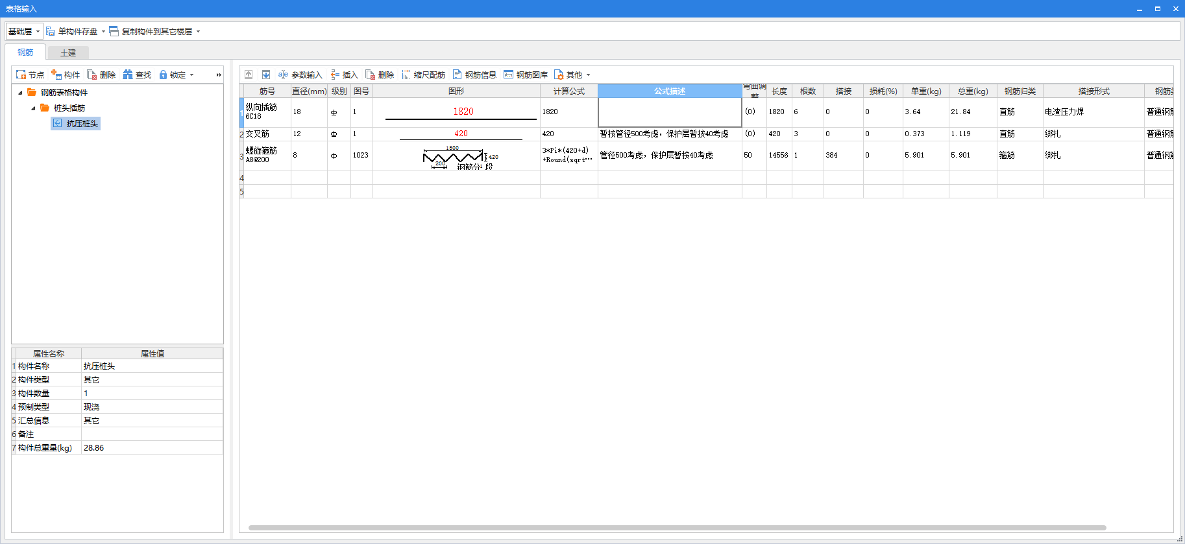Click 删除 in the component tree toolbar
The image size is (1185, 544).
click(101, 75)
